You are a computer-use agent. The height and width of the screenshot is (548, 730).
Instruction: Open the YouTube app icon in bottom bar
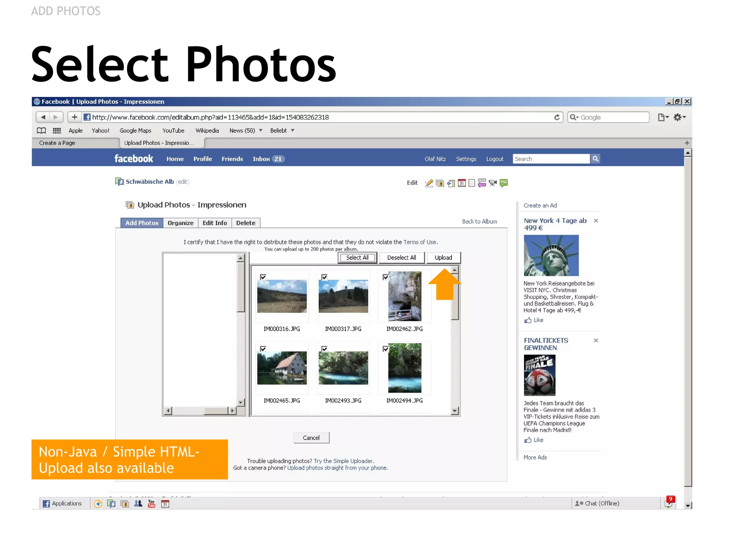151,503
